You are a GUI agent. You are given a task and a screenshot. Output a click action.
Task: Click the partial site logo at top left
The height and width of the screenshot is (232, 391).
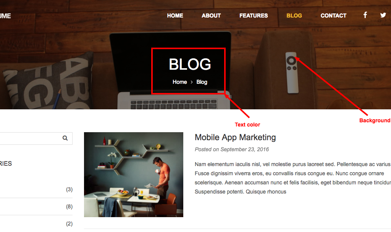point(5,16)
